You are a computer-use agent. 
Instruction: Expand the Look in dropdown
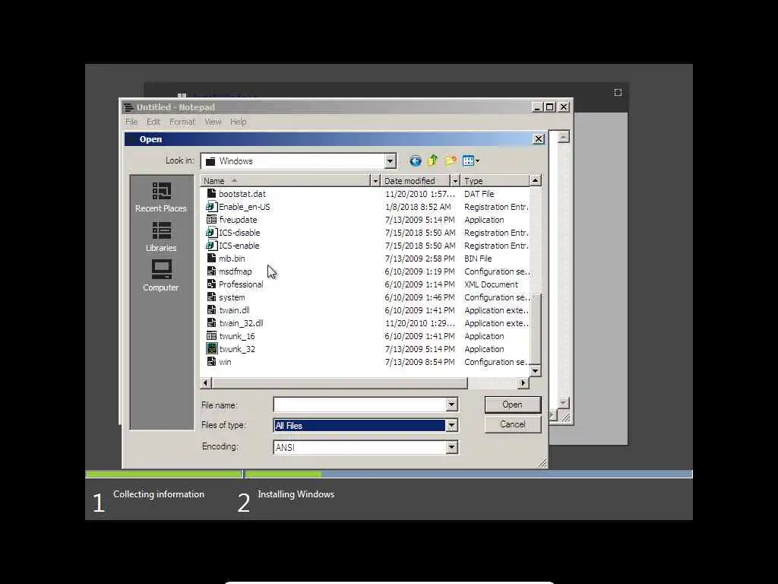coord(390,161)
